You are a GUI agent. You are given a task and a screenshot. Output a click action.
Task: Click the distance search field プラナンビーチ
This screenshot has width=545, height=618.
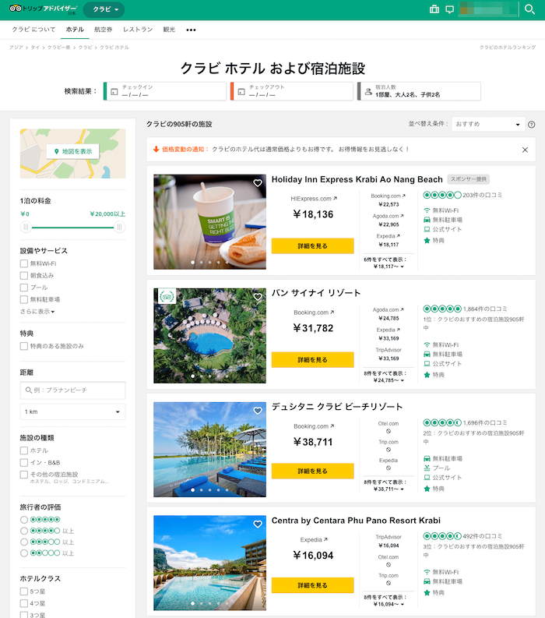pos(73,390)
